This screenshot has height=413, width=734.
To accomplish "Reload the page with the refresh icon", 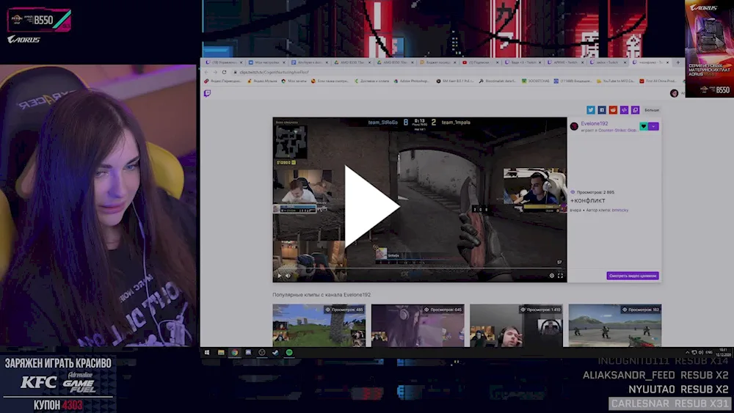I will click(224, 72).
